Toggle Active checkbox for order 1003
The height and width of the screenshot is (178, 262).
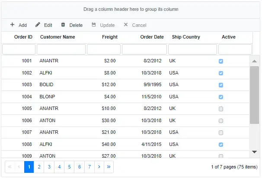click(221, 85)
